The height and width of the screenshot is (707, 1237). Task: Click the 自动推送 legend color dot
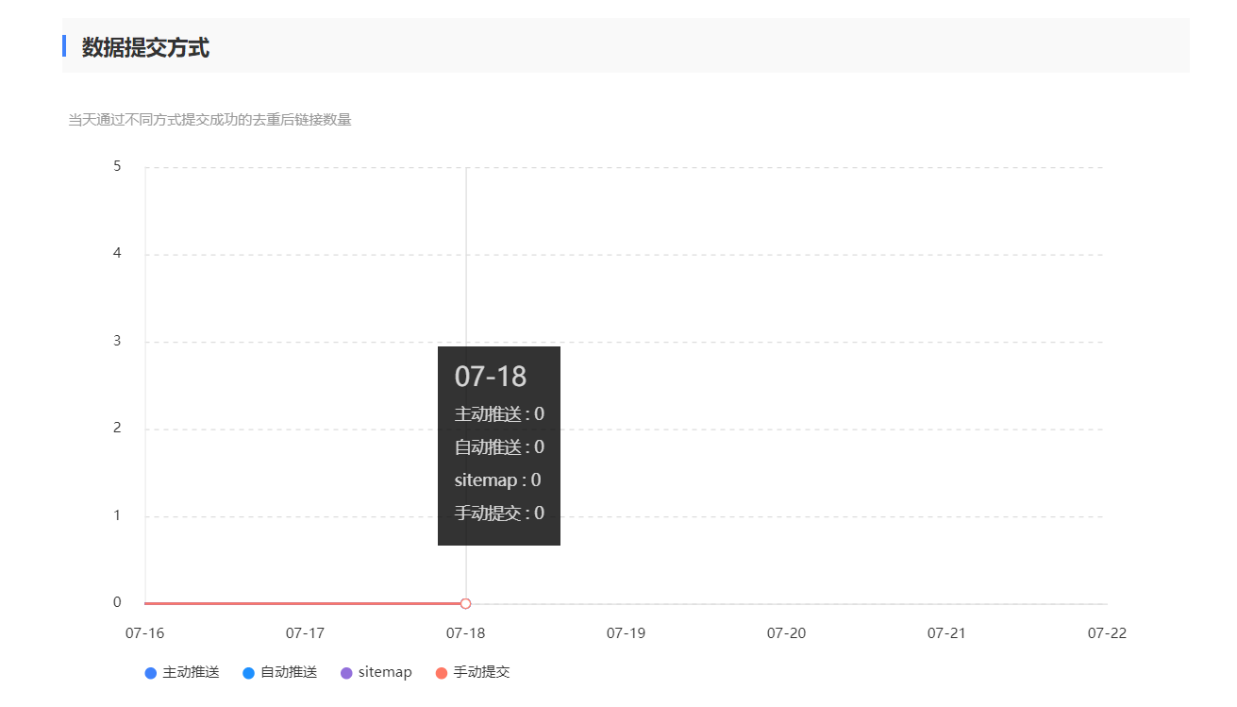click(x=248, y=673)
